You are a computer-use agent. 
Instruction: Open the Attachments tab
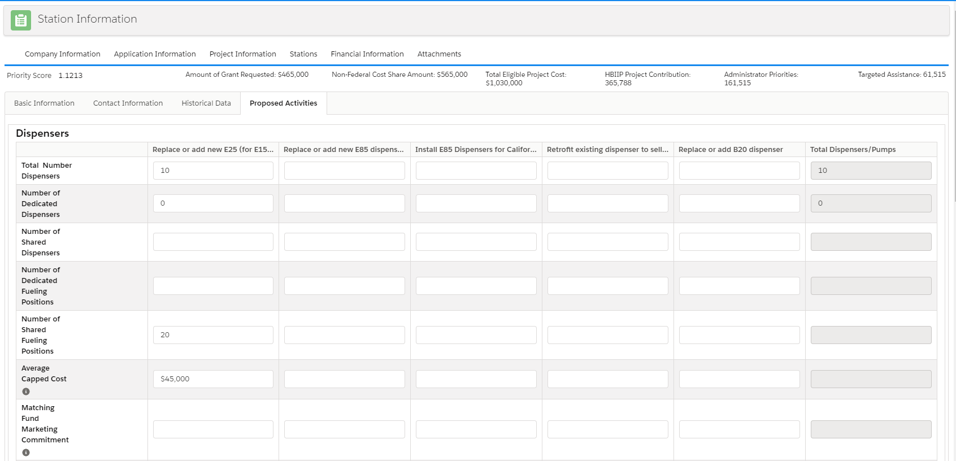[x=439, y=54]
